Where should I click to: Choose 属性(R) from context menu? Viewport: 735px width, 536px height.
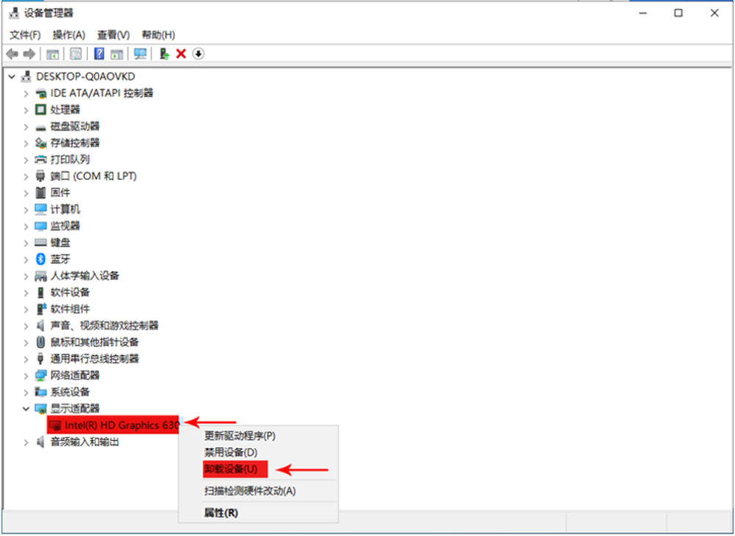point(258,513)
